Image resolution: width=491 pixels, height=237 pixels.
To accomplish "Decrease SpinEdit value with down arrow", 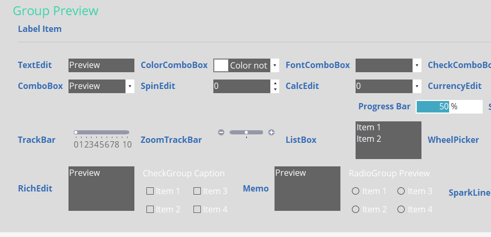I will click(275, 89).
